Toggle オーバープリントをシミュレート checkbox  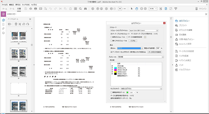click(111, 34)
